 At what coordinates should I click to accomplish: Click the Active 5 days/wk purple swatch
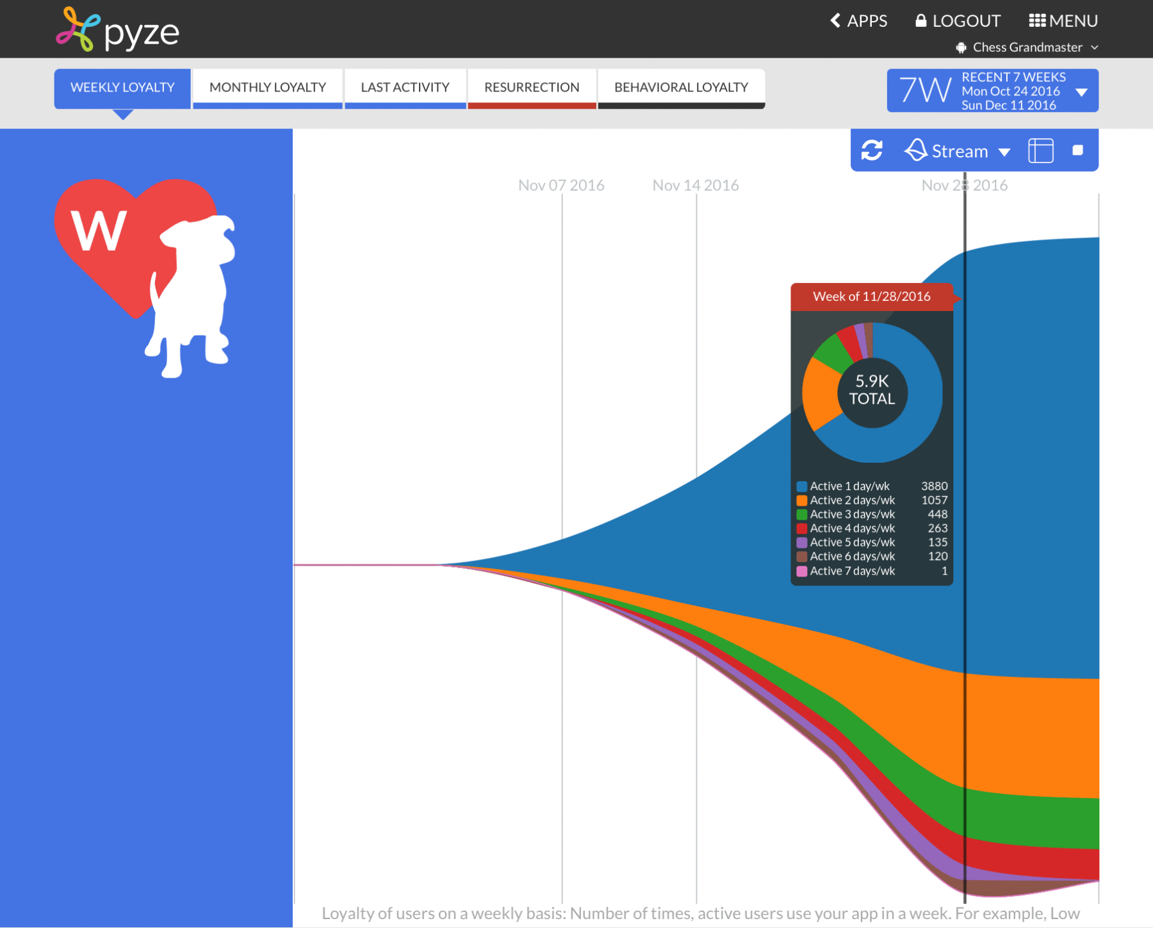[802, 543]
